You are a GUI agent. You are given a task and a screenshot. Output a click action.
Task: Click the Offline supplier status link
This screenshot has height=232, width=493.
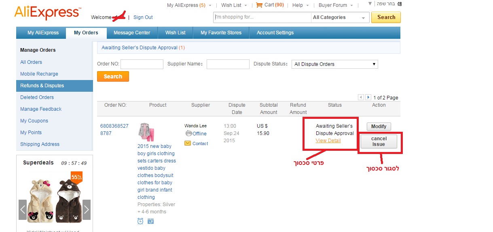199,134
